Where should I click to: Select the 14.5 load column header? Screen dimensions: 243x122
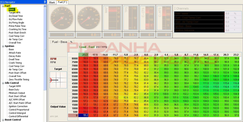tap(204, 55)
